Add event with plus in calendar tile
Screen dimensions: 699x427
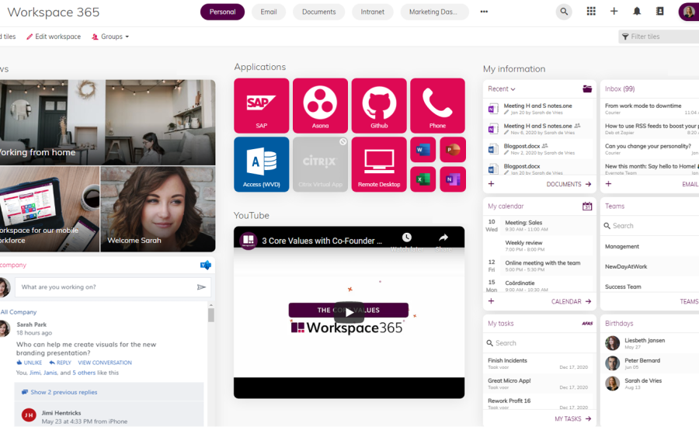pyautogui.click(x=491, y=301)
